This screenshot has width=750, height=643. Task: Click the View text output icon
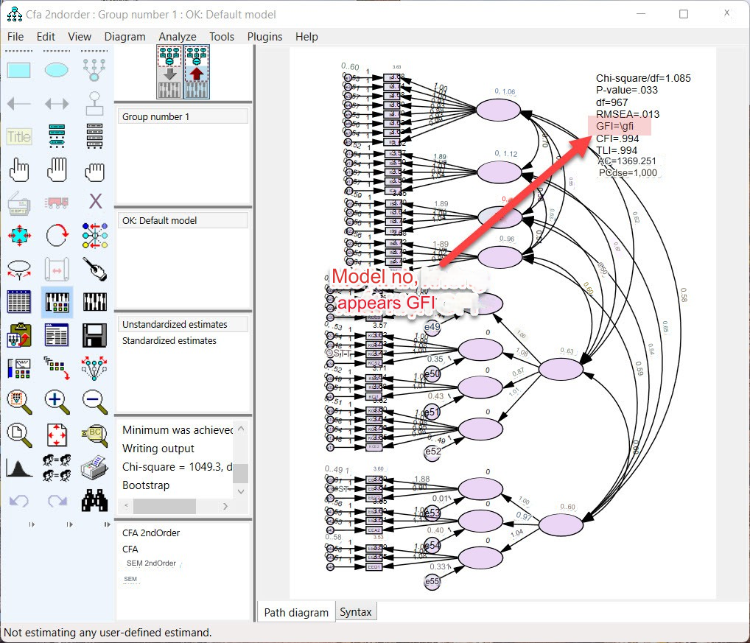click(x=57, y=335)
